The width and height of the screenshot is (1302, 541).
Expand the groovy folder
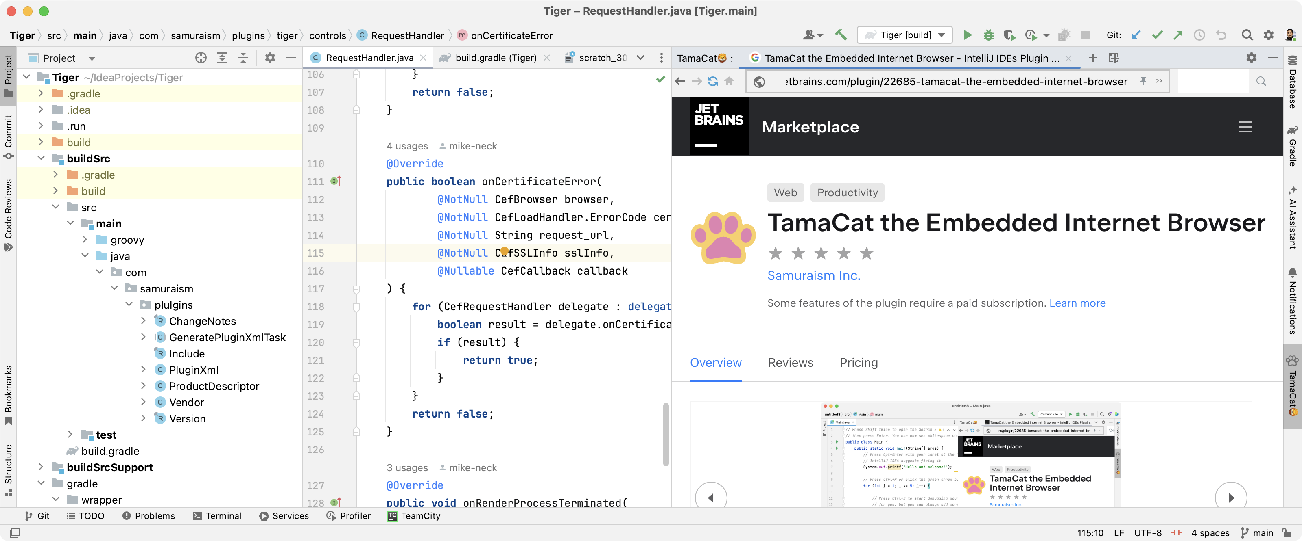click(x=84, y=239)
